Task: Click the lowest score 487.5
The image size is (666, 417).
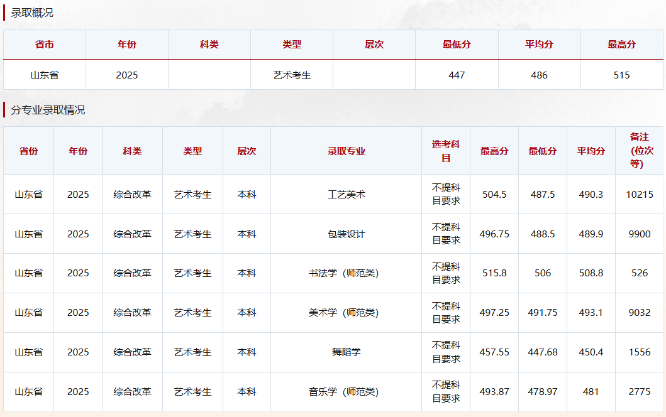Action: click(543, 195)
